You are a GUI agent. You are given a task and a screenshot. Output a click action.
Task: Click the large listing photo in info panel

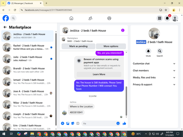pos(154,33)
